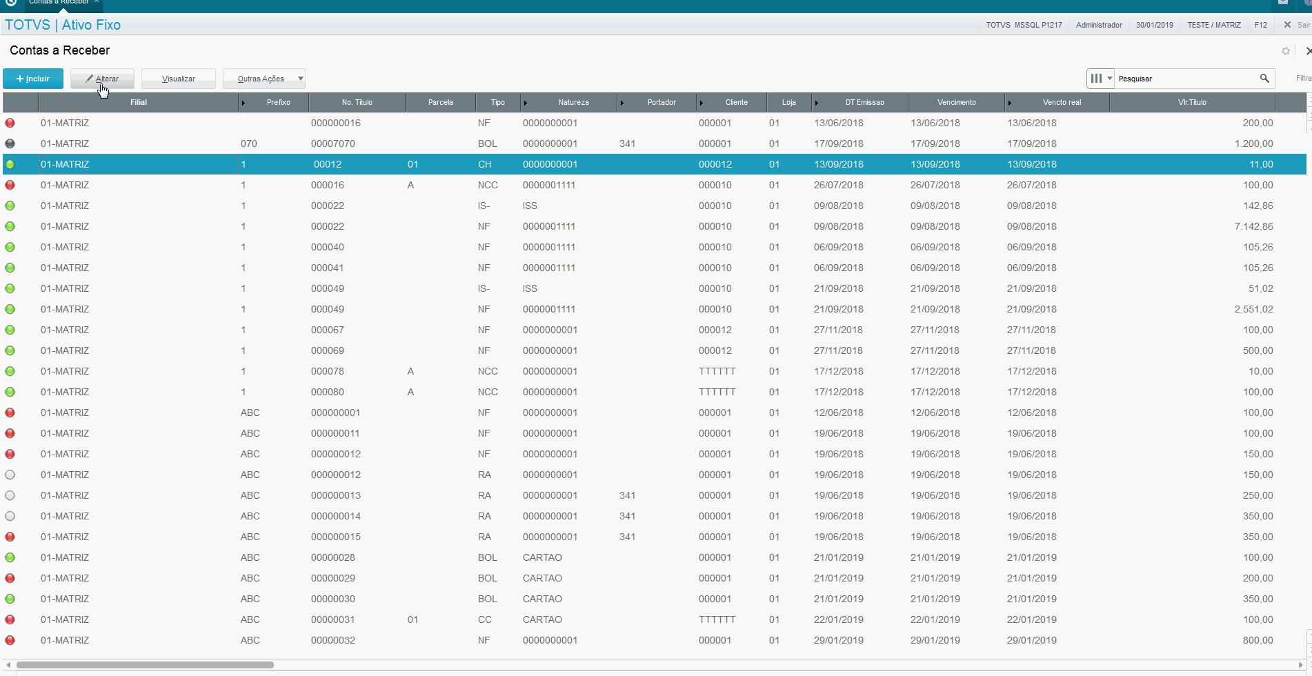Open browse settings gear icon
The image size is (1312, 676).
[x=1286, y=51]
